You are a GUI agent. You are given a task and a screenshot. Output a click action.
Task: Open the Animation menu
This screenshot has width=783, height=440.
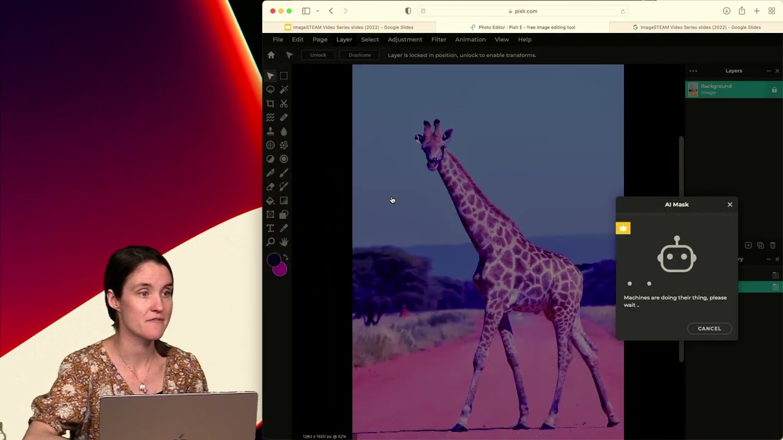coord(470,39)
